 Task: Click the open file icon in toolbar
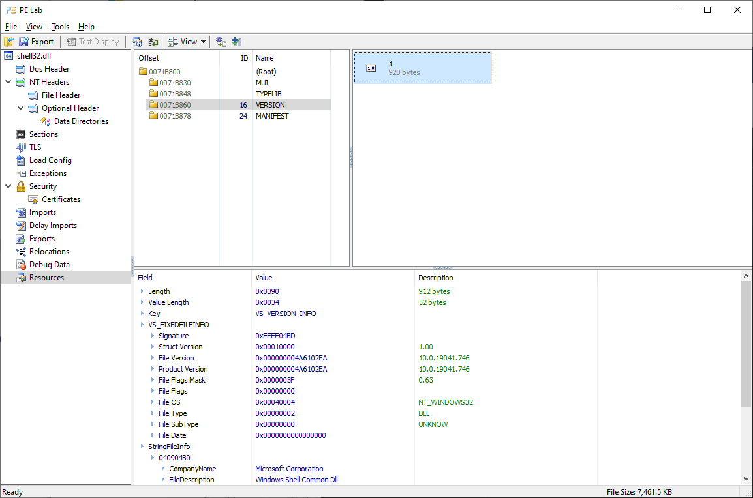pos(8,42)
